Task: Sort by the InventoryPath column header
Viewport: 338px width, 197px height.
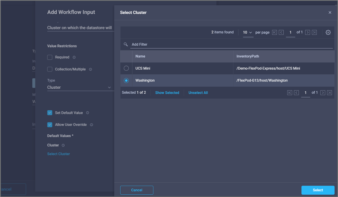Action: pos(248,56)
